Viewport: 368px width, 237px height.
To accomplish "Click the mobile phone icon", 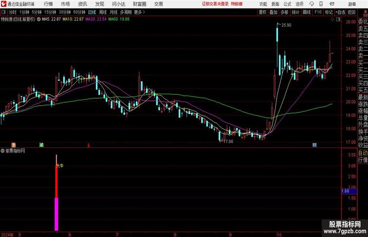I will [321, 4].
